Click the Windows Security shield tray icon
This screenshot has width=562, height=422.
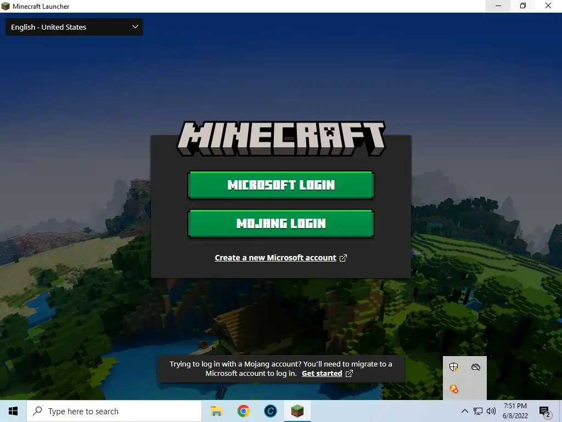coord(453,367)
